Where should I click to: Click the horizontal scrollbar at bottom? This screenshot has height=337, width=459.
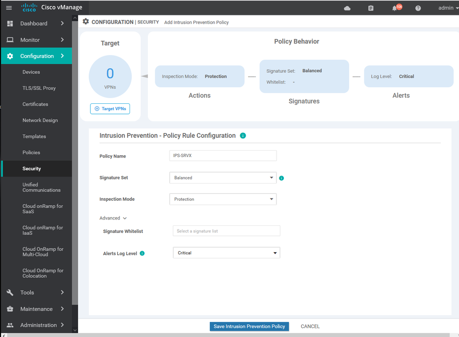(228, 335)
